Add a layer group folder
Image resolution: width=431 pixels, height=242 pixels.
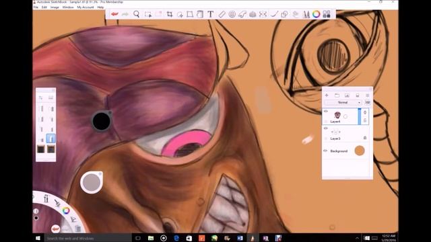click(x=337, y=95)
